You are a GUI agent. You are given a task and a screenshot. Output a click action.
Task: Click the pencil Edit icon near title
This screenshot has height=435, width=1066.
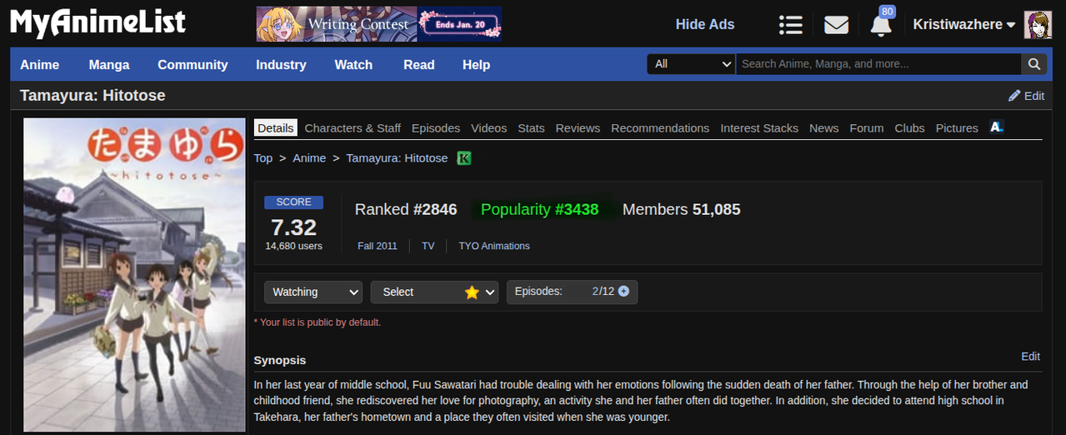tap(1014, 96)
